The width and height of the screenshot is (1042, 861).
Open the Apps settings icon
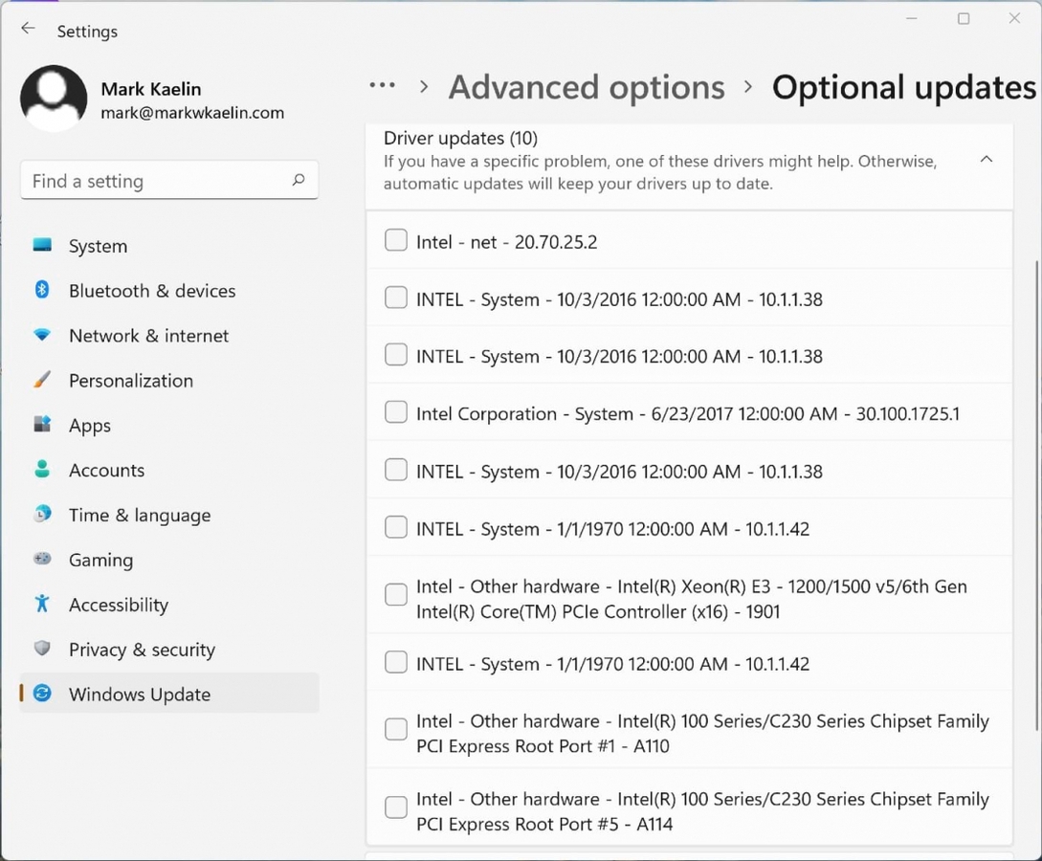pos(42,426)
